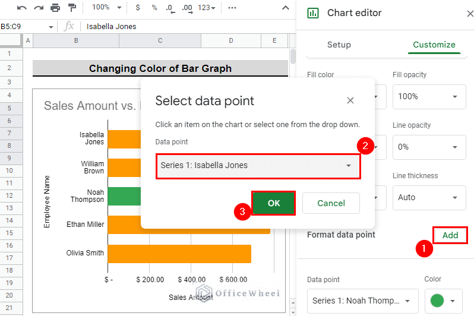The height and width of the screenshot is (316, 474).
Task: Open the Line thickness Auto dropdown
Action: click(429, 198)
